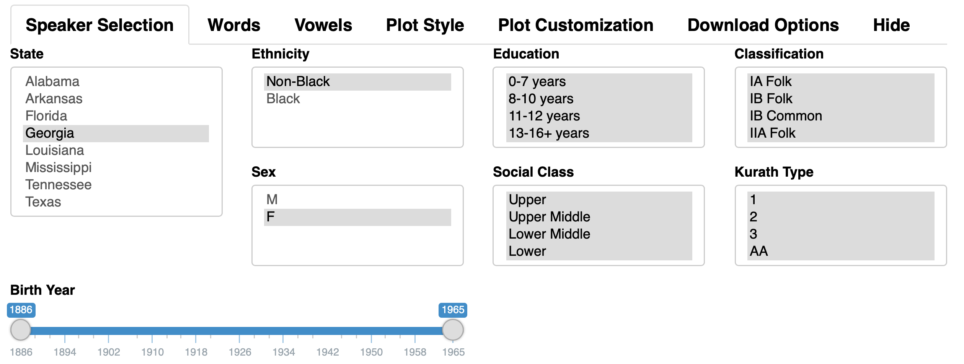The image size is (964, 364).
Task: Click the Hide tab
Action: (891, 25)
